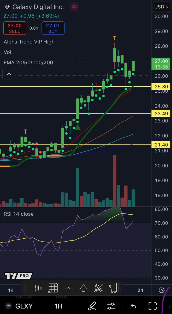Undo the last action with the arrow
172x314 pixels.
133,306
